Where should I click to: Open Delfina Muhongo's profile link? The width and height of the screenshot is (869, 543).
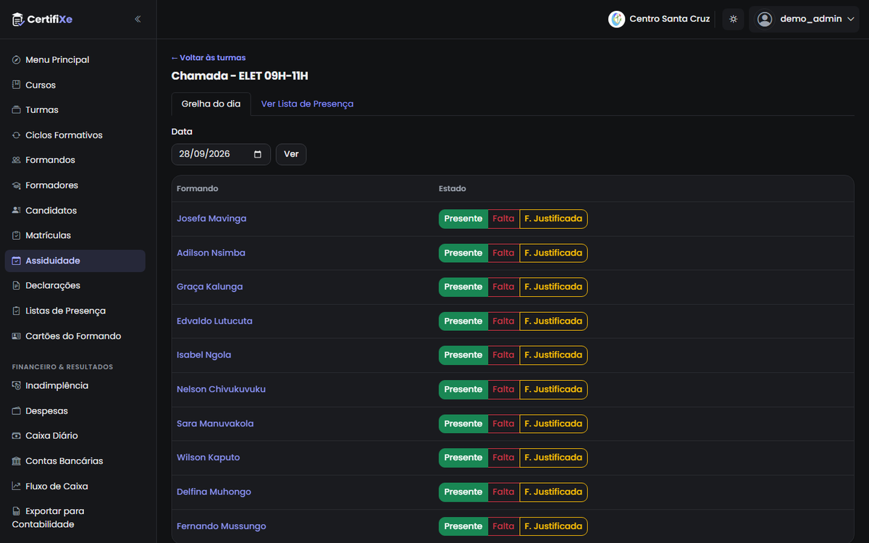click(x=214, y=492)
